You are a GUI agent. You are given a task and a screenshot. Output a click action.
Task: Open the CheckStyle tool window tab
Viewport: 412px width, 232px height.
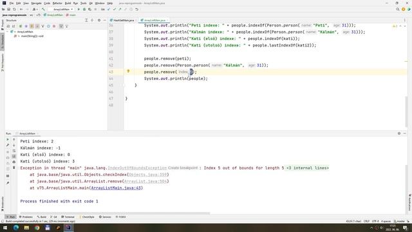[x=86, y=217]
